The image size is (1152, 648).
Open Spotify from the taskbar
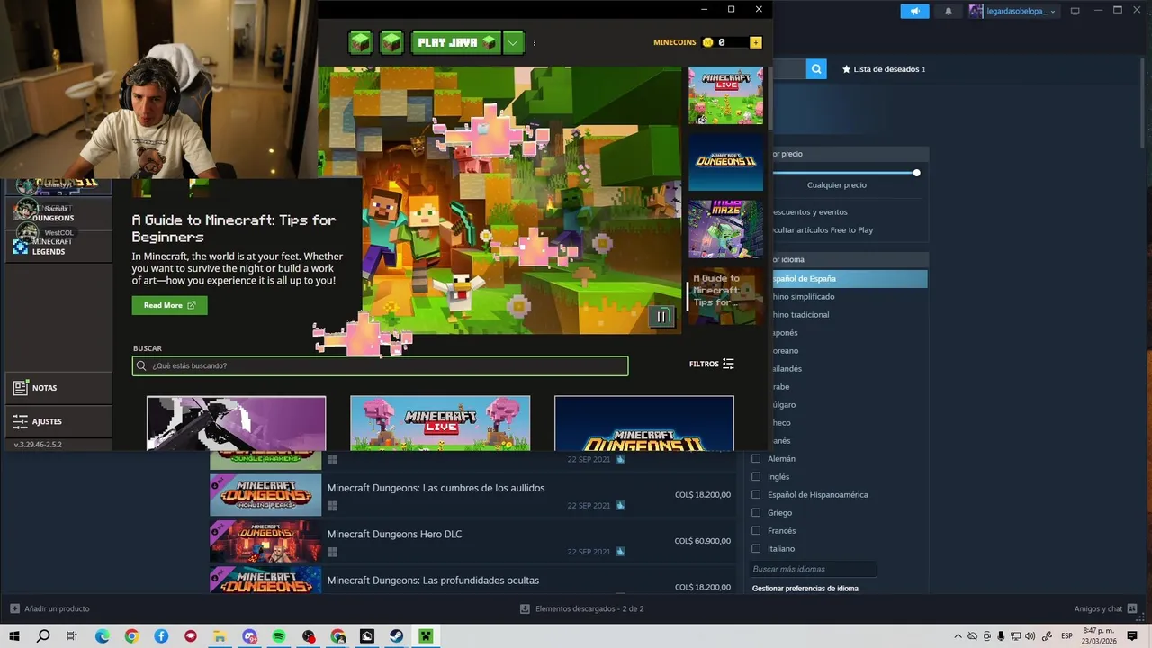(x=279, y=636)
